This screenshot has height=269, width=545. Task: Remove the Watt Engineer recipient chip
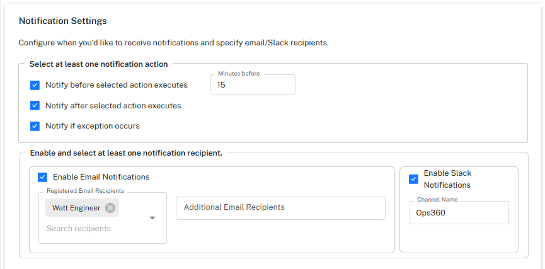pos(110,208)
